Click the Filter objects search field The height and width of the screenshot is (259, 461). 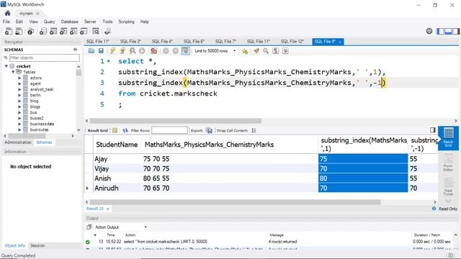tap(45, 58)
